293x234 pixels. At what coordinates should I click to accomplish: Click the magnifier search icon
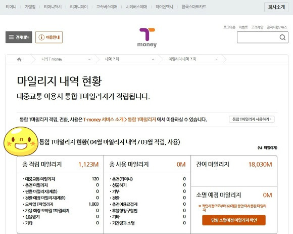pos(282,37)
